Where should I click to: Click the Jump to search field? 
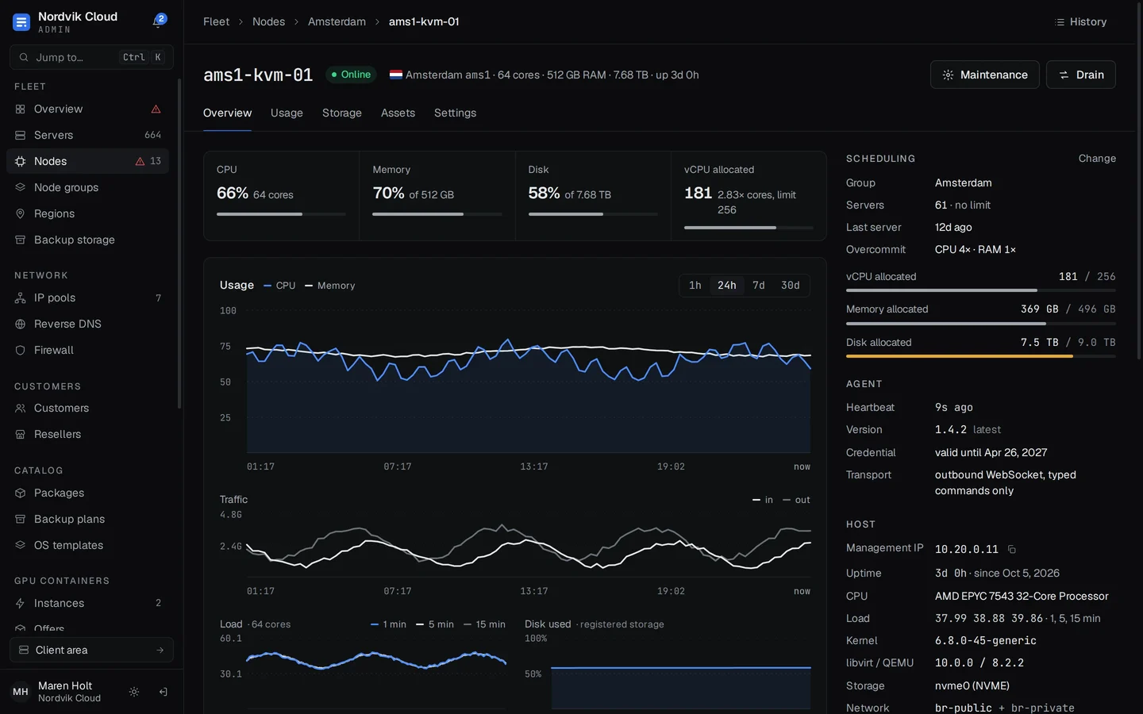[91, 57]
